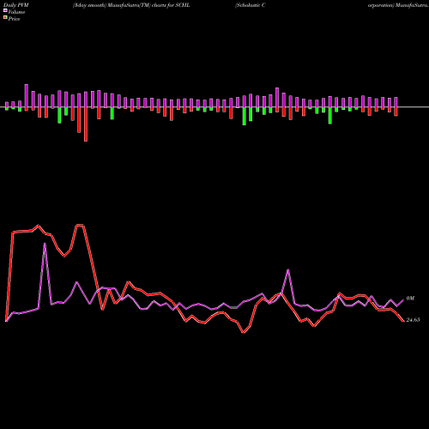
Task: Click the longest red downward bar
Action: pos(86,124)
